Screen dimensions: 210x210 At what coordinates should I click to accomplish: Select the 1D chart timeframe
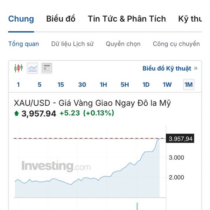pos(146,85)
